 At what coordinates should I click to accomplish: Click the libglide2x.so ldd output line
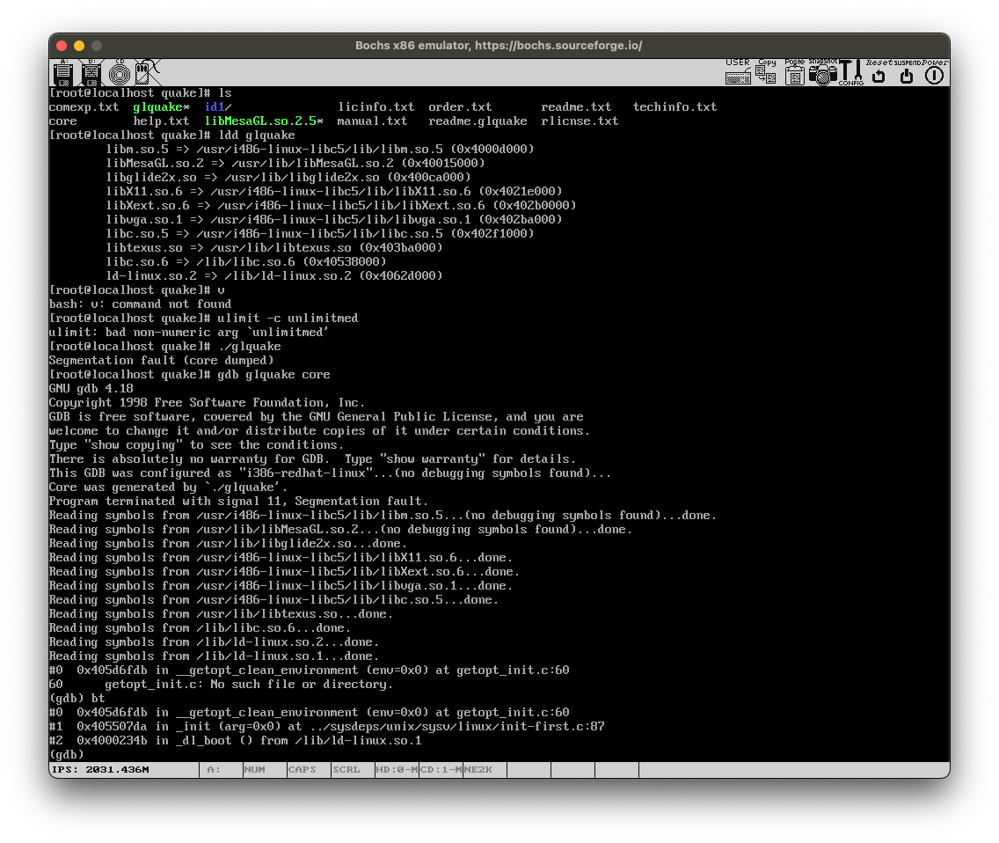288,177
